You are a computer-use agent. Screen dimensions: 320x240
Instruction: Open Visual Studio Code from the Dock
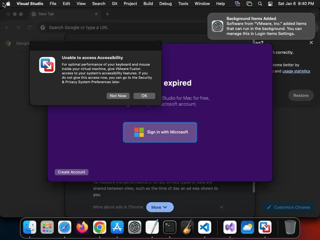coord(205,227)
